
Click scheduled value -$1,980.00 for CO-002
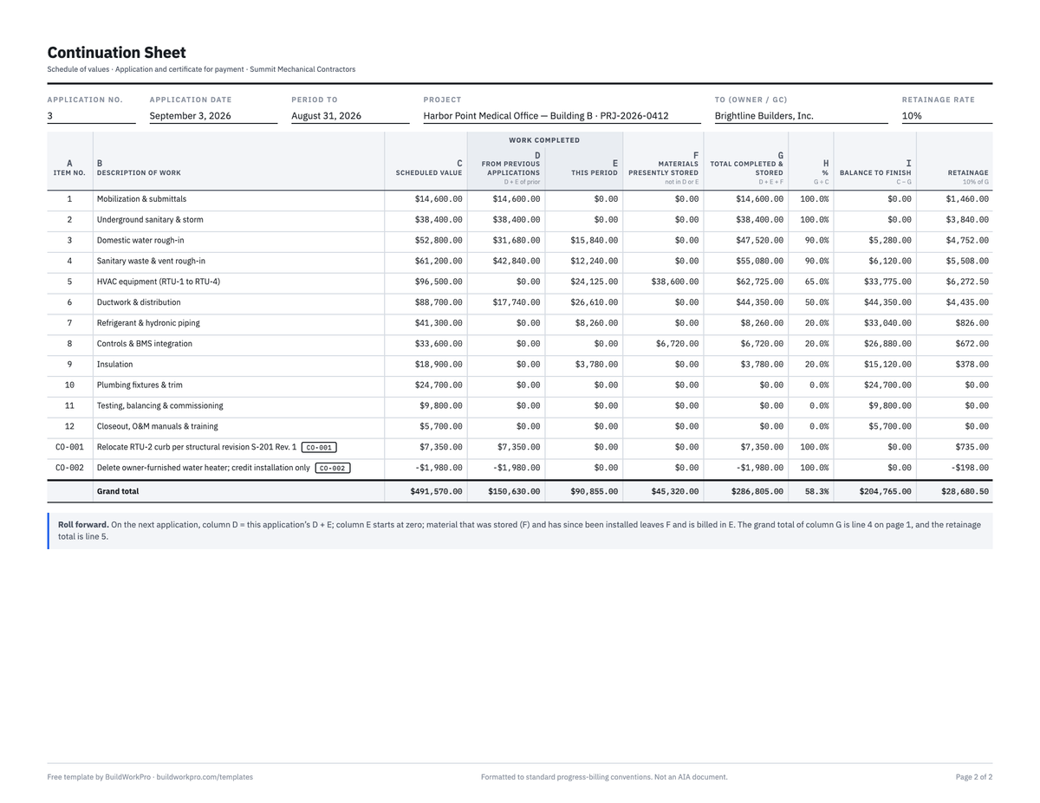point(439,468)
